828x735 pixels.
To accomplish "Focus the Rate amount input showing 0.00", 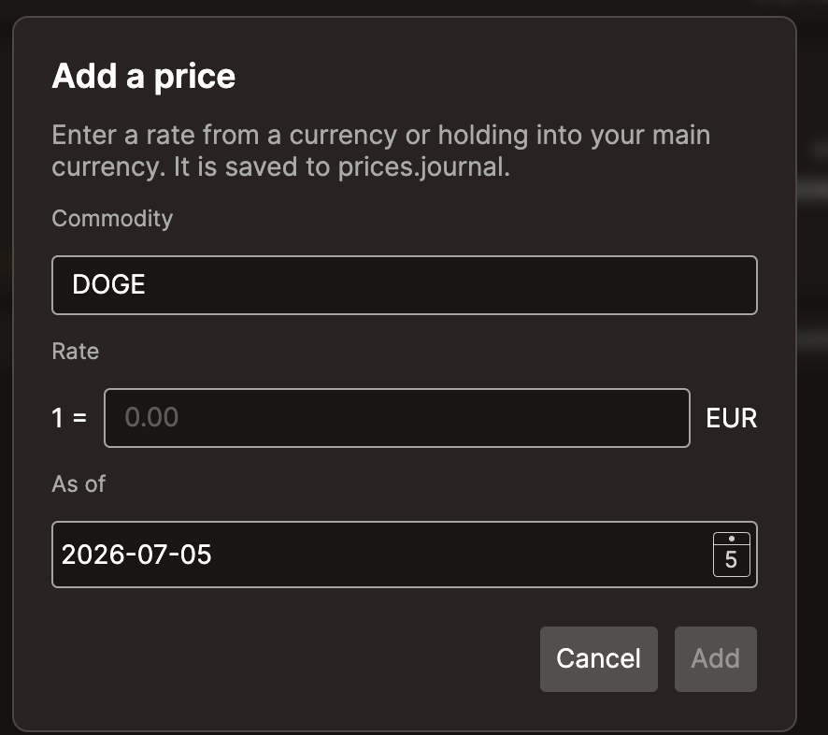I will pos(397,418).
